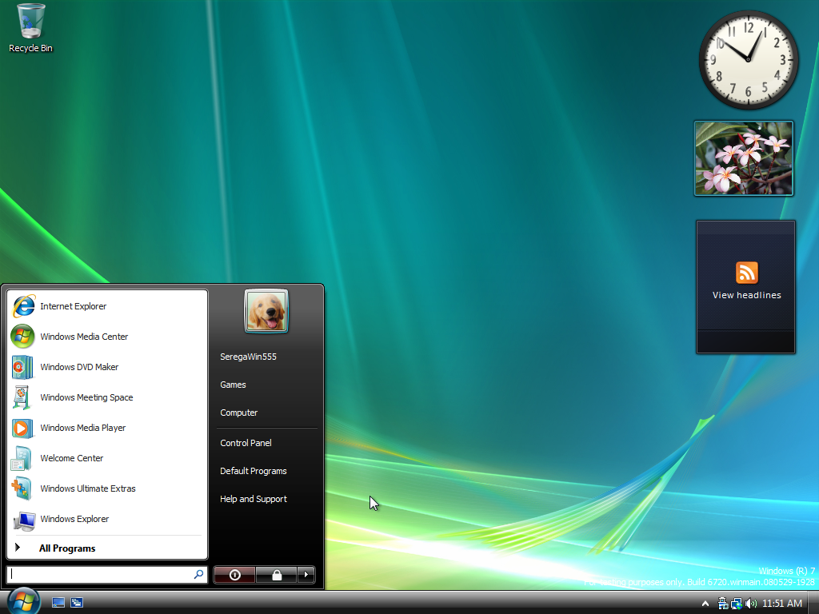819x614 pixels.
Task: Open Welcome Center
Action: coord(71,458)
